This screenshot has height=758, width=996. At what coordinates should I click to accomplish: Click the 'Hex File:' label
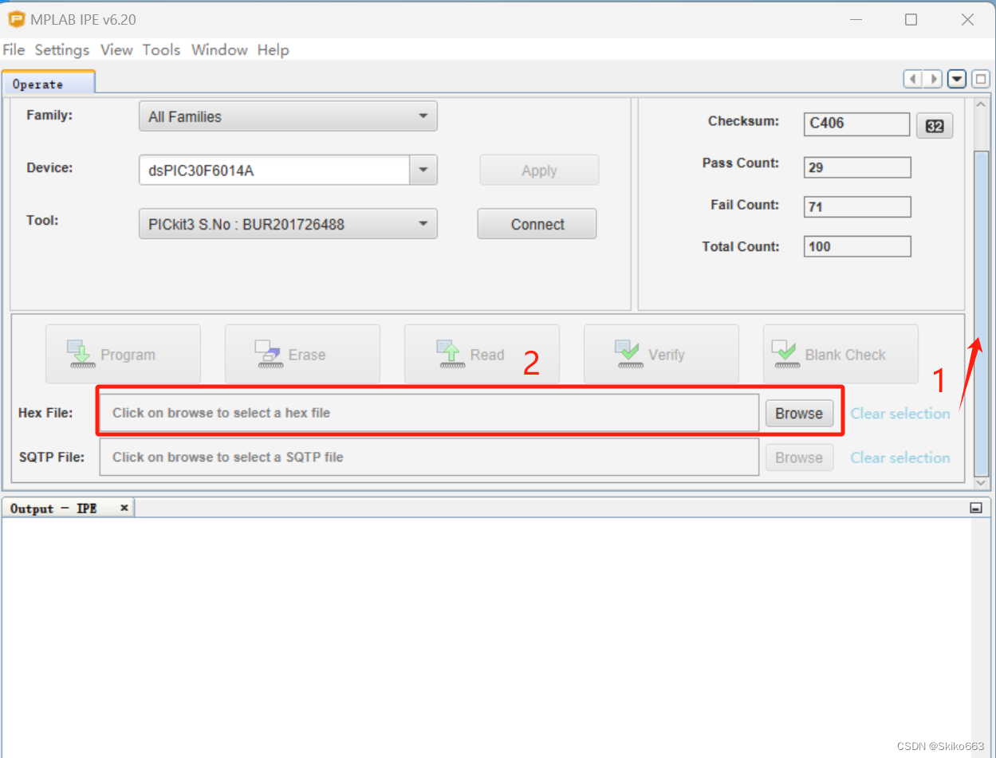45,413
